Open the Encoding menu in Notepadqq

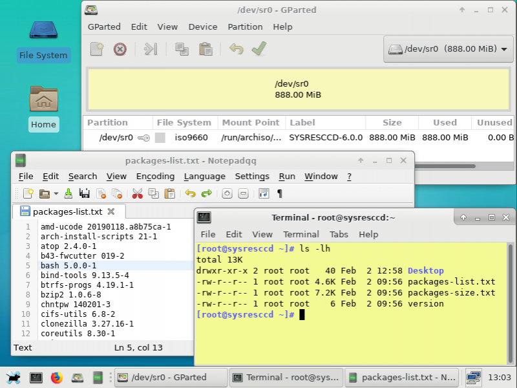pyautogui.click(x=155, y=176)
